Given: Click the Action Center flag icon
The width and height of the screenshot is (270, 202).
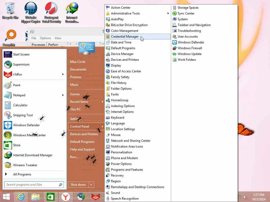Looking at the screenshot, I should (108, 8).
